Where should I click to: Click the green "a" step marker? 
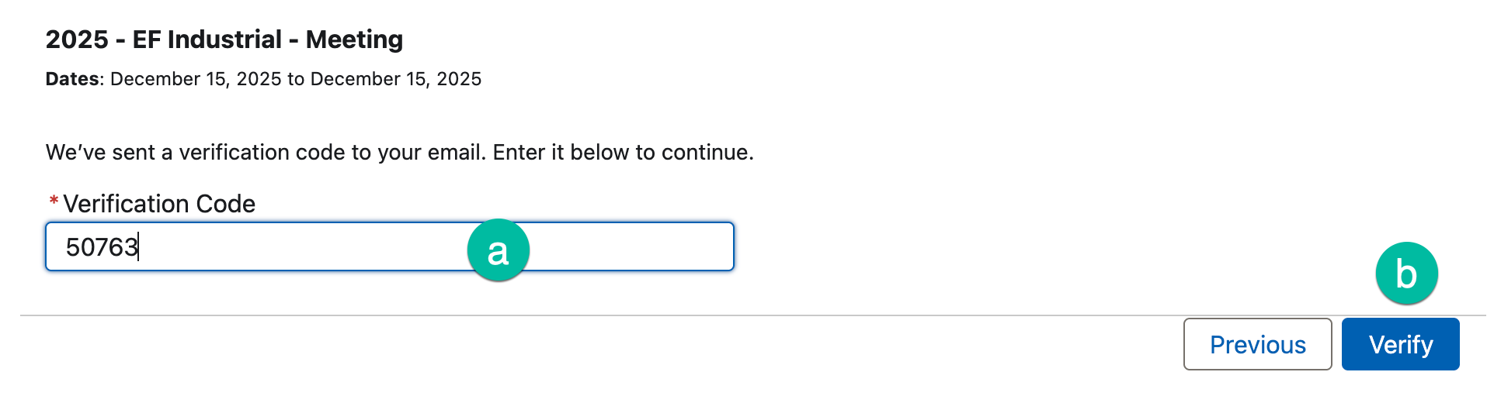click(x=498, y=250)
